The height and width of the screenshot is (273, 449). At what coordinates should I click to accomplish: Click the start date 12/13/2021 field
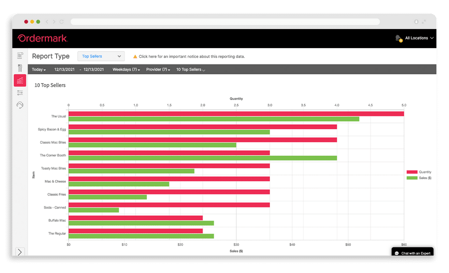pyautogui.click(x=65, y=70)
